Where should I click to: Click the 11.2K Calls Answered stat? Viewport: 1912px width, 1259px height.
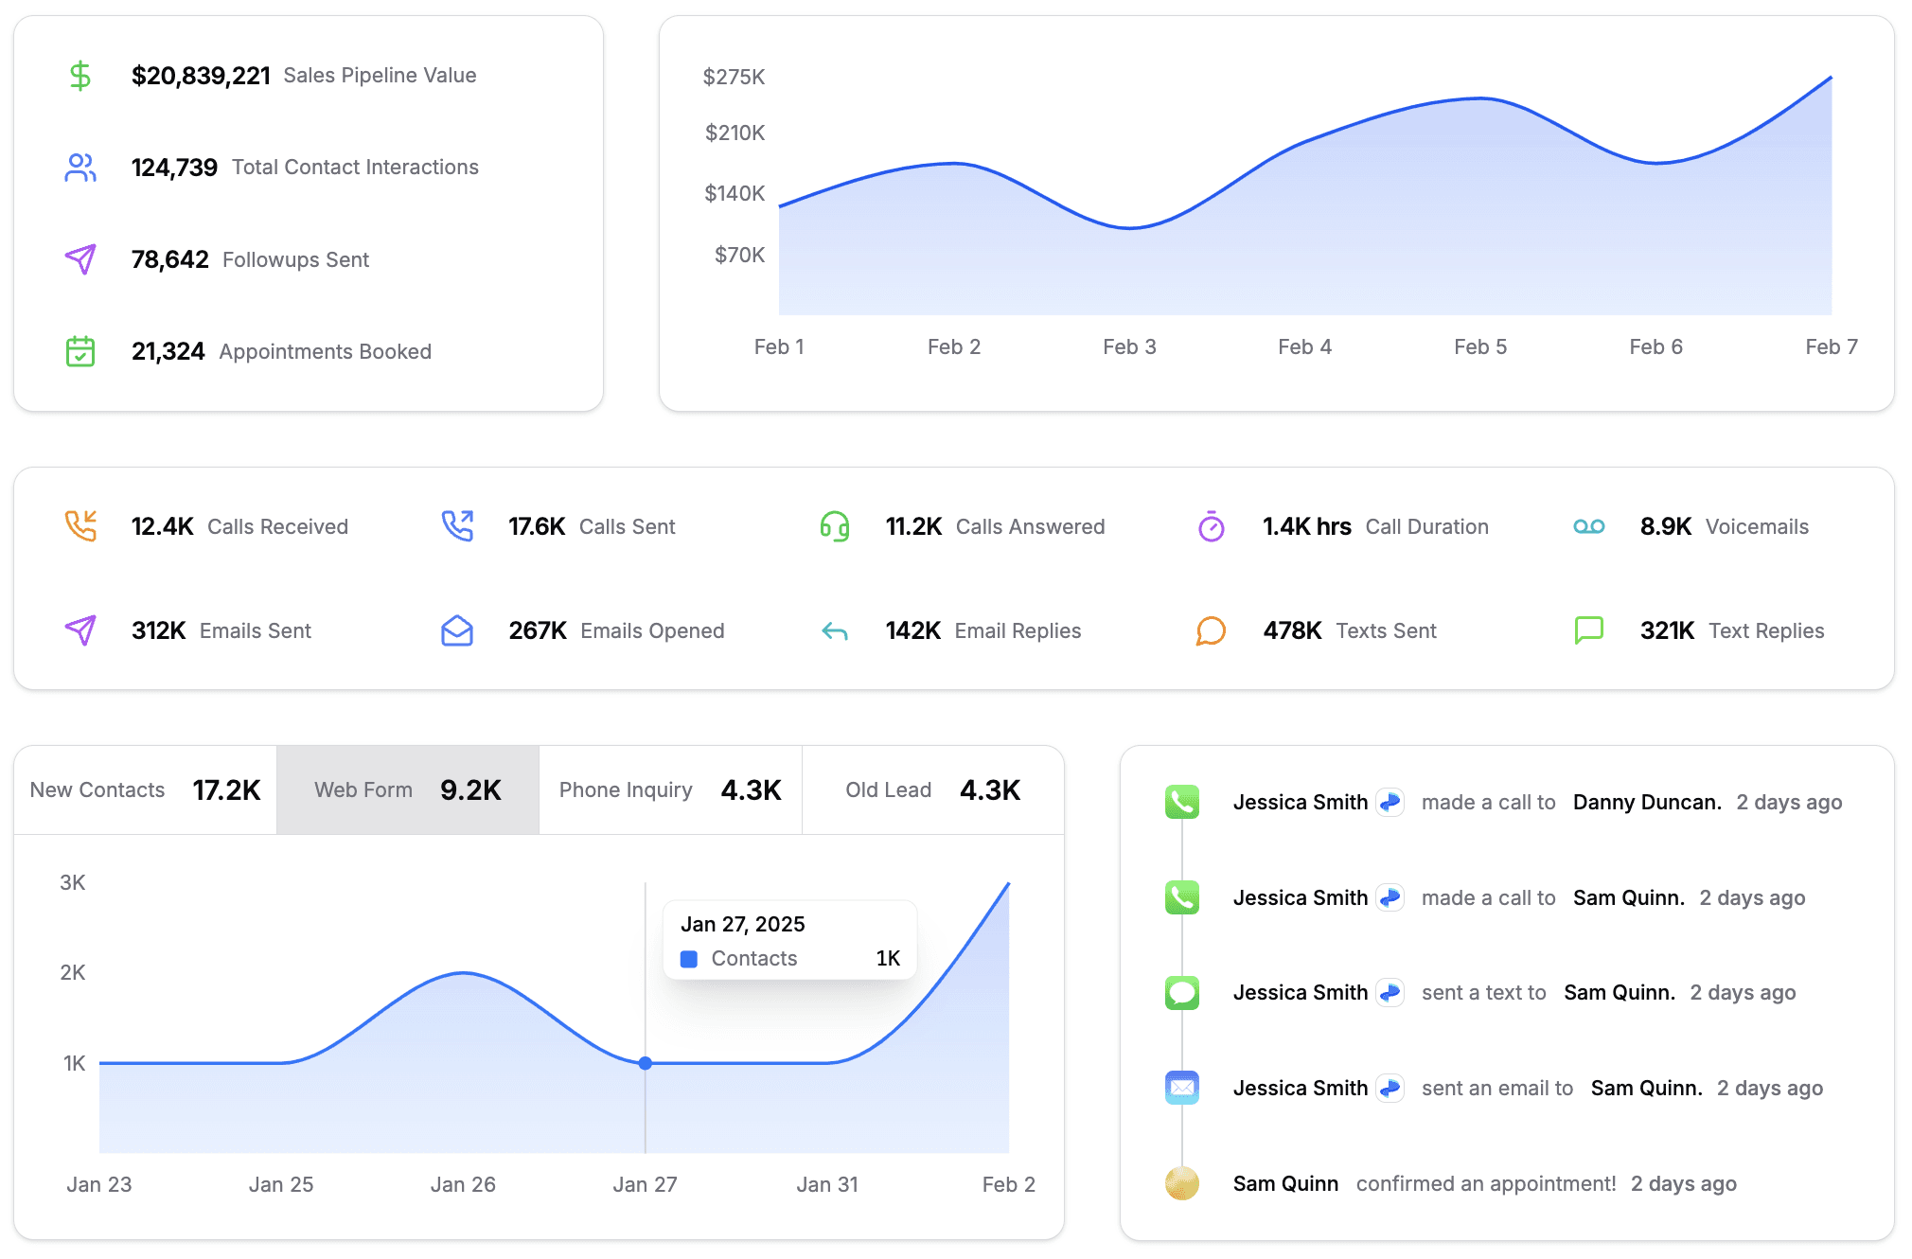[x=913, y=526]
